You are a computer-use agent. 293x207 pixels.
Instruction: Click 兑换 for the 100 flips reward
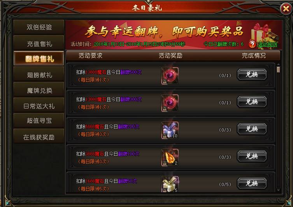252,156
